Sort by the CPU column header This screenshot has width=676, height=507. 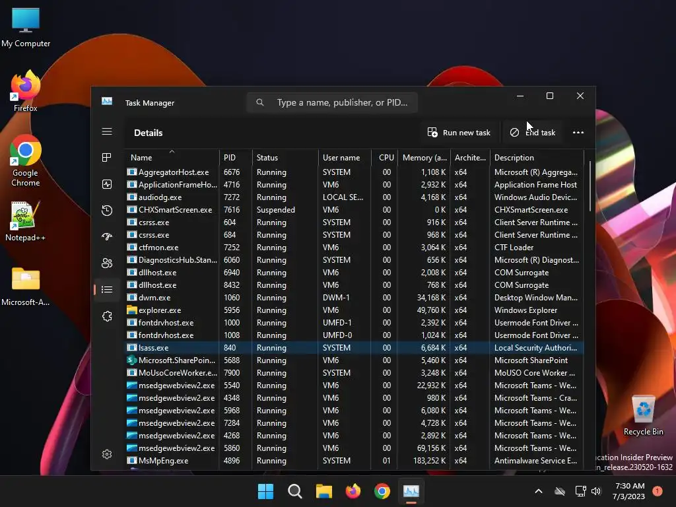pos(385,157)
